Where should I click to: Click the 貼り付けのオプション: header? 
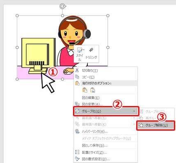pyautogui.click(x=109, y=83)
